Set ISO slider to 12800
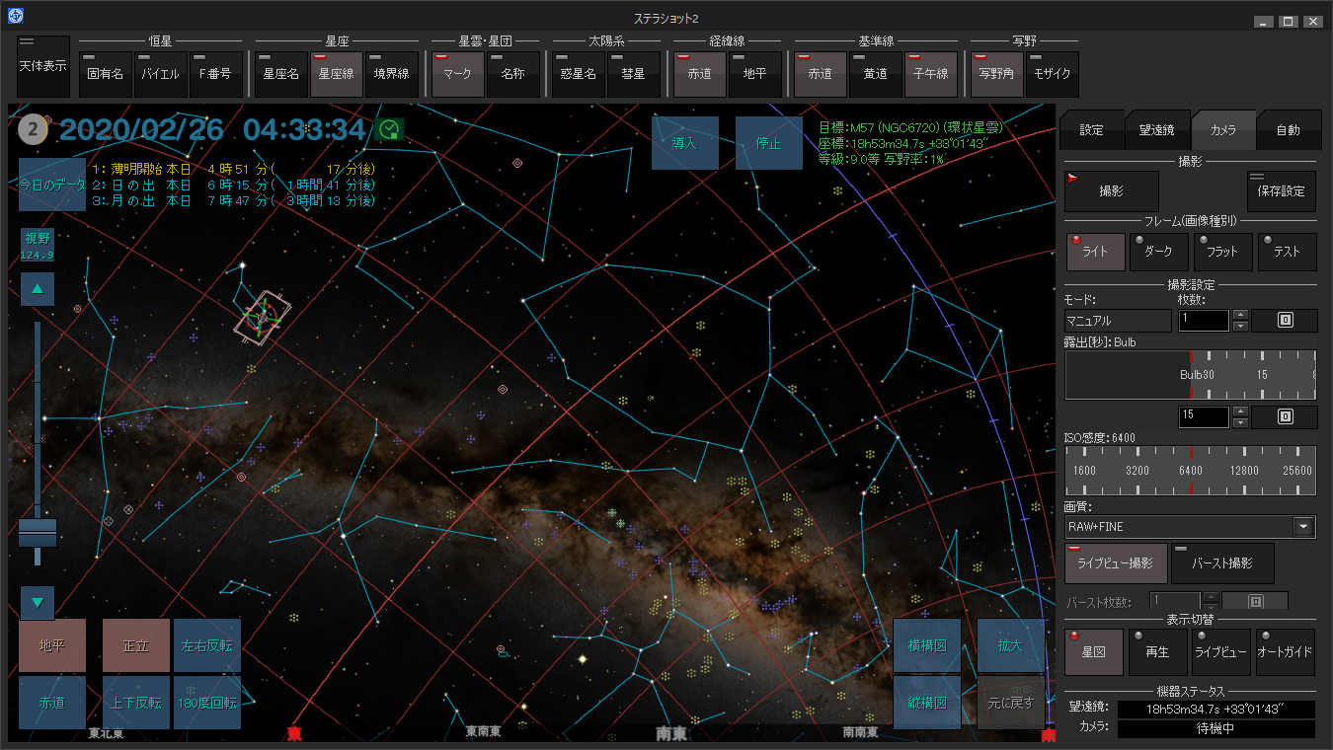This screenshot has height=750, width=1333. (1244, 472)
